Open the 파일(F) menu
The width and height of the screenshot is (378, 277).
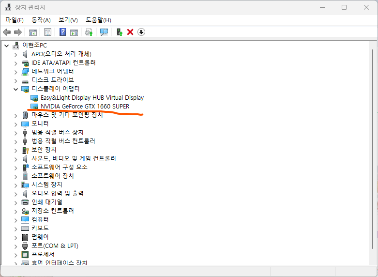point(15,20)
